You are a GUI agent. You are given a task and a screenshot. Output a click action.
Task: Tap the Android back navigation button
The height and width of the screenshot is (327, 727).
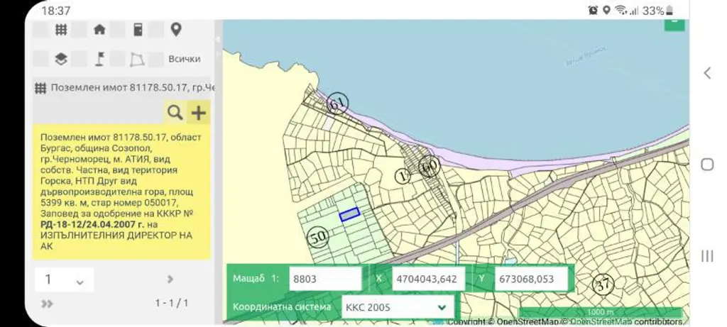click(708, 73)
